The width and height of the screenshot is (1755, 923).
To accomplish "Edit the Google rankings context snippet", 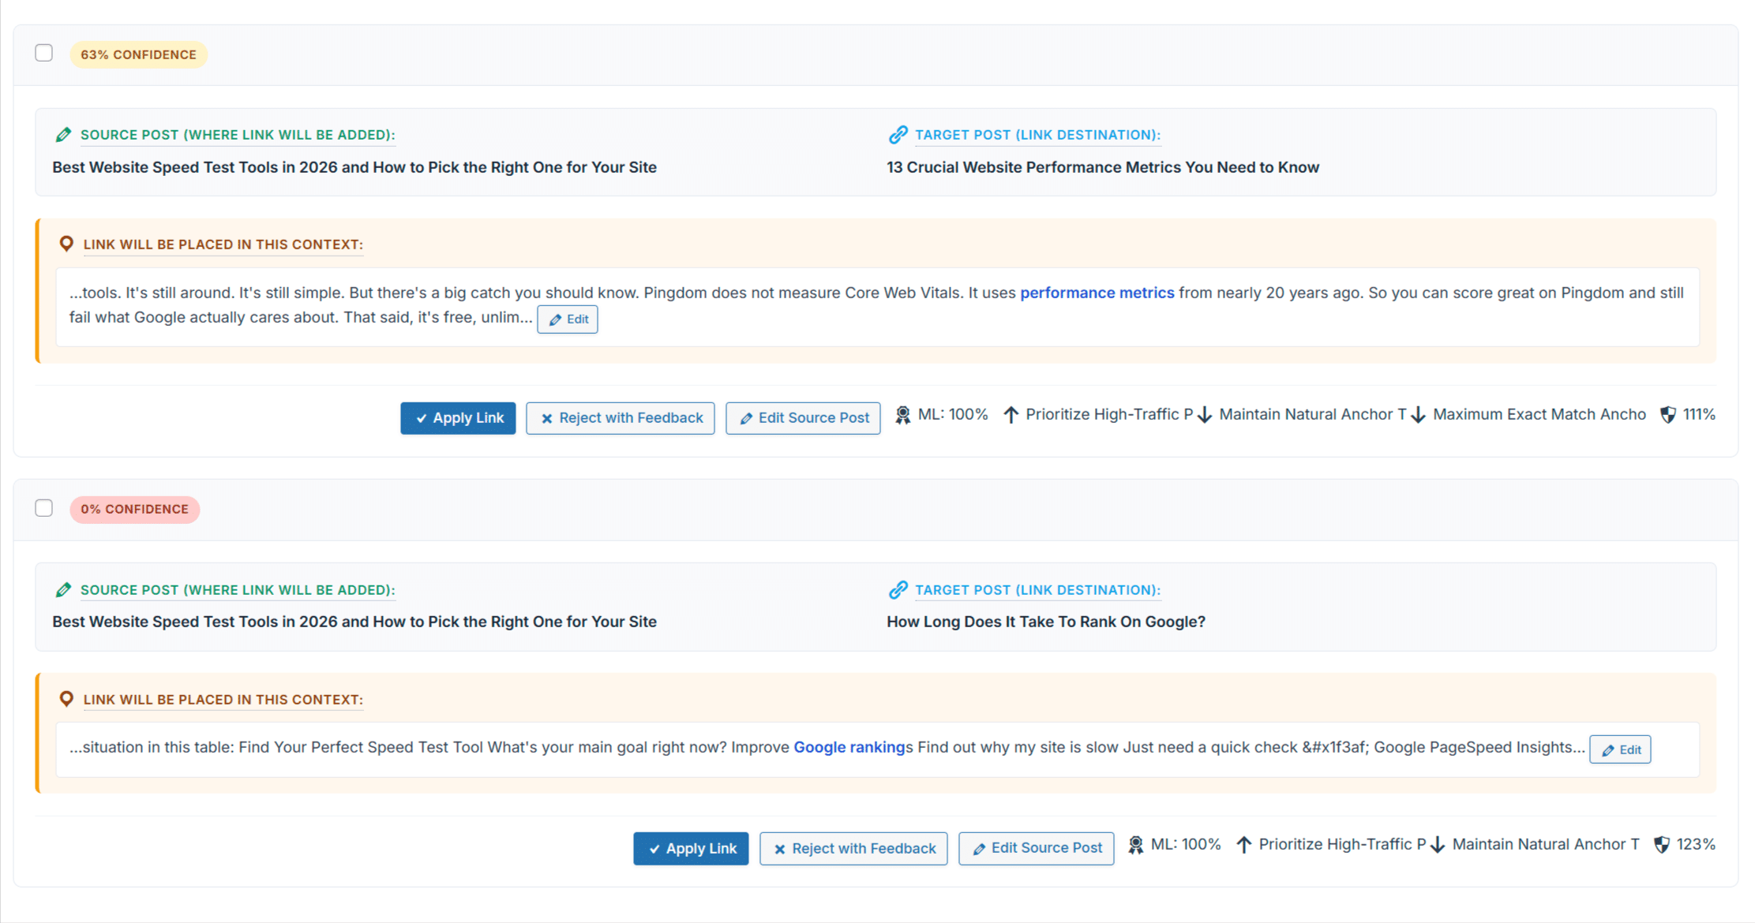I will (1620, 750).
